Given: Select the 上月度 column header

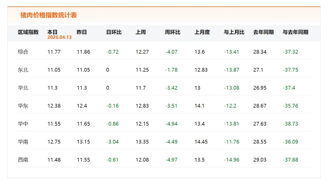Looking at the screenshot, I should point(202,32).
